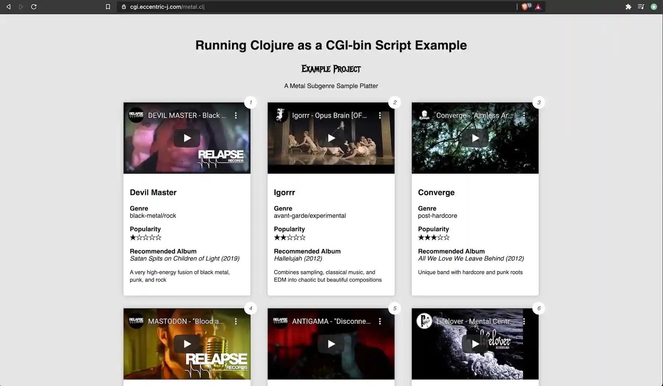Open 'Lifelover - Mental Centr...' video title

click(475, 321)
